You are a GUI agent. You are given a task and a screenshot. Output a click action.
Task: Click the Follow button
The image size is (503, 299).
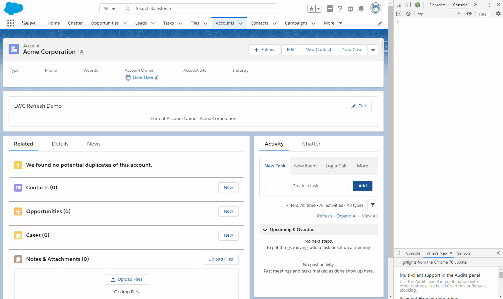[x=264, y=50]
